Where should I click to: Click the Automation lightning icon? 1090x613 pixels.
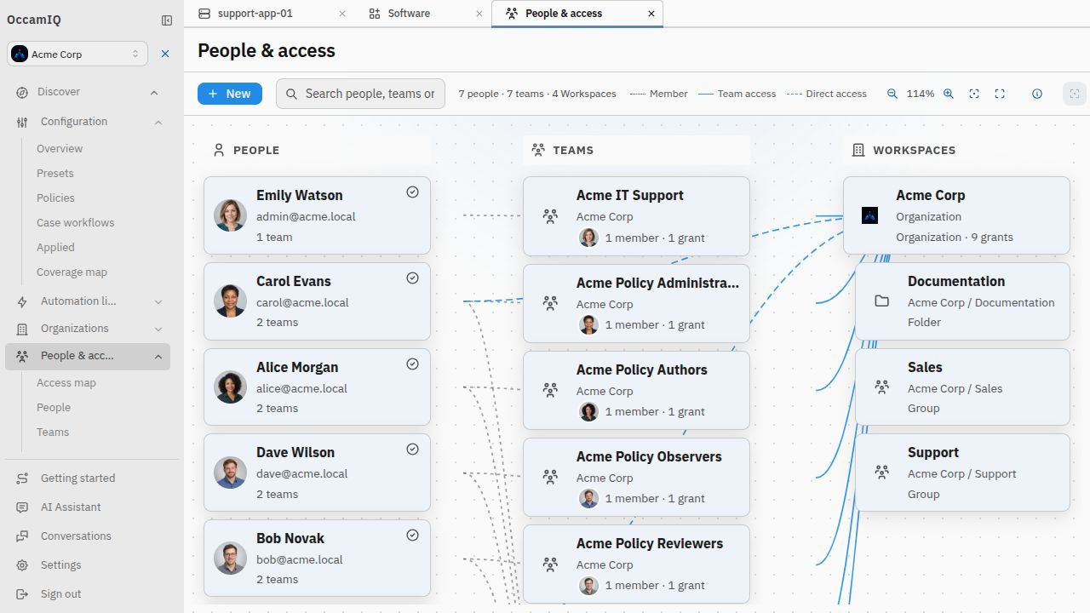(22, 301)
